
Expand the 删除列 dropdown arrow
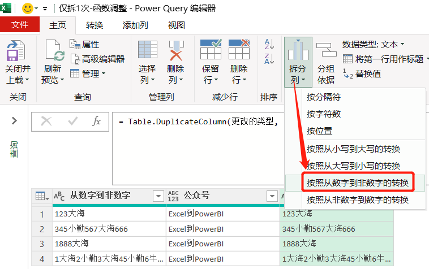click(x=181, y=80)
